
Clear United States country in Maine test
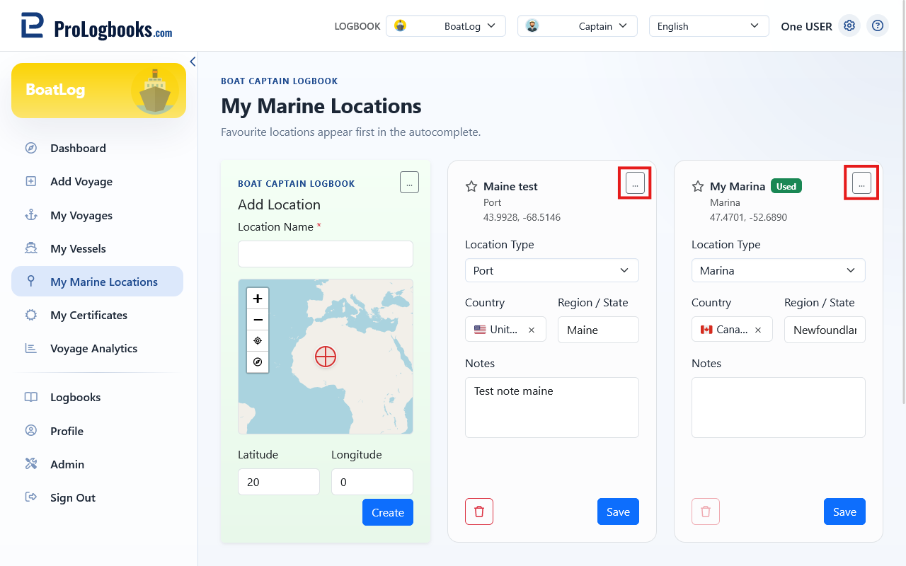click(532, 330)
